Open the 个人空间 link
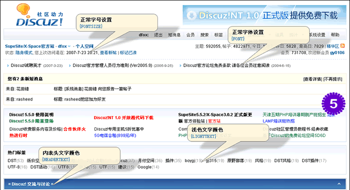 84,46
